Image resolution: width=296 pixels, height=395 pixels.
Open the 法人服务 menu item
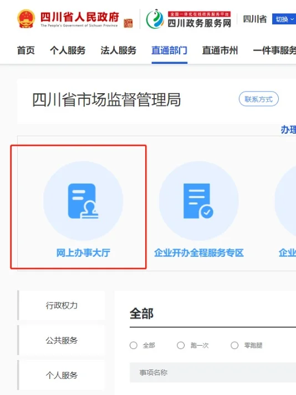tap(118, 50)
